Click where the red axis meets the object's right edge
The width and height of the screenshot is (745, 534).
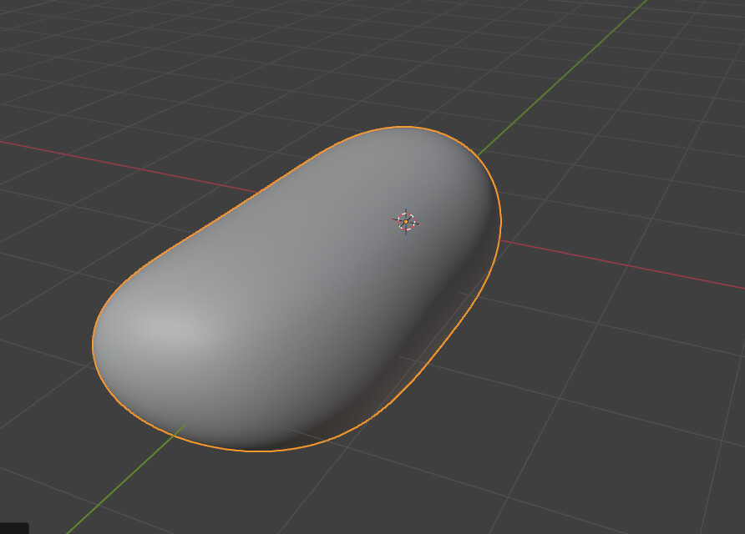(501, 240)
